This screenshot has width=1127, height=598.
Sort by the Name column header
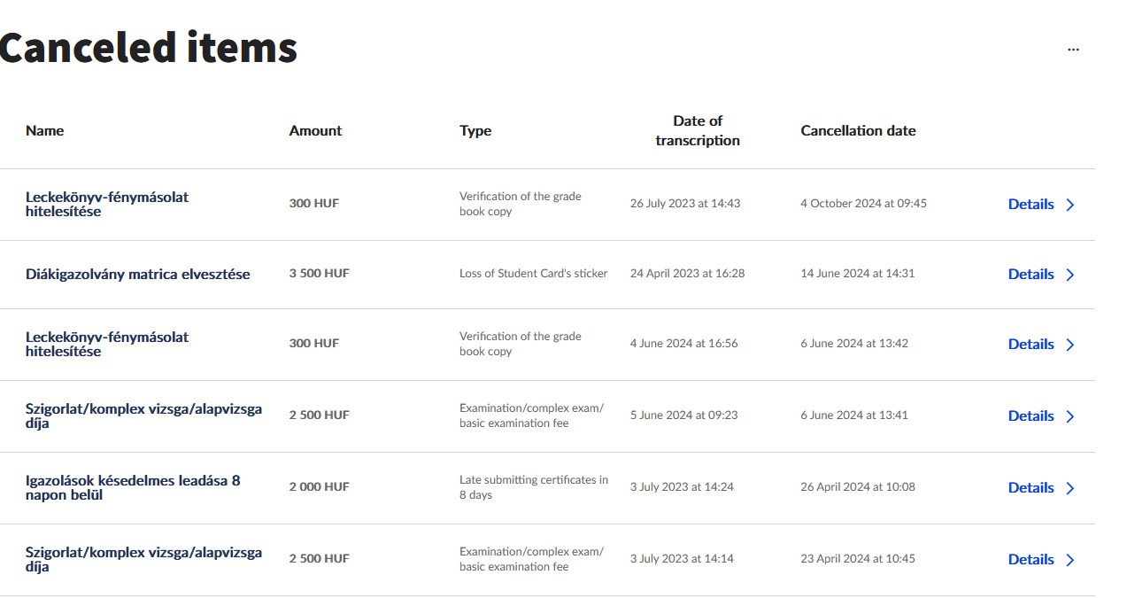(x=45, y=130)
